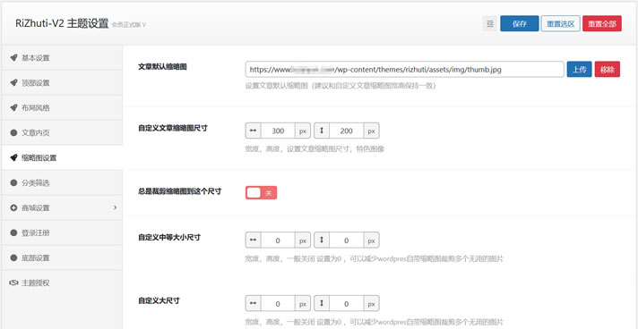This screenshot has height=329, width=638.
Task: Open the 布局风格 sidebar tab
Action: 62,108
